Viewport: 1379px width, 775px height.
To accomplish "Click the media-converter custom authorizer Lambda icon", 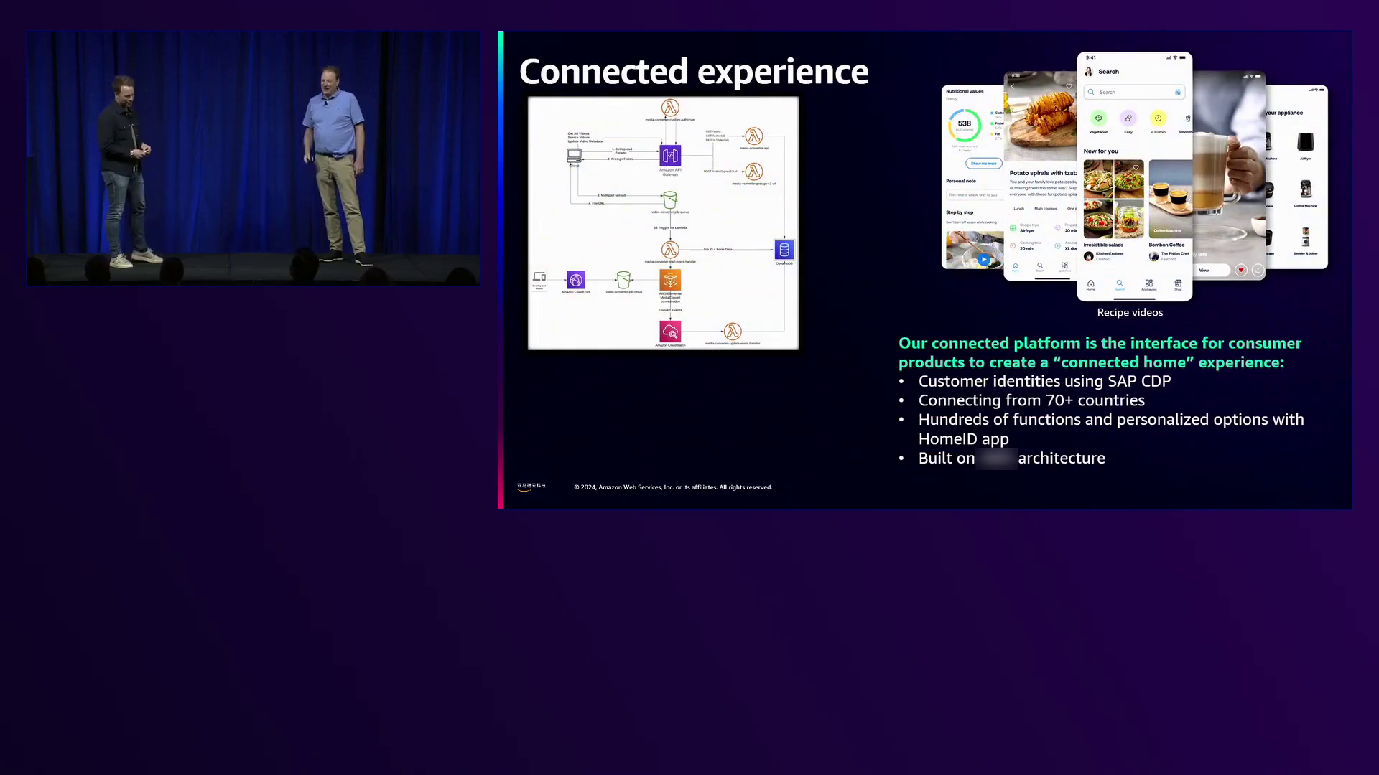I will coord(670,108).
